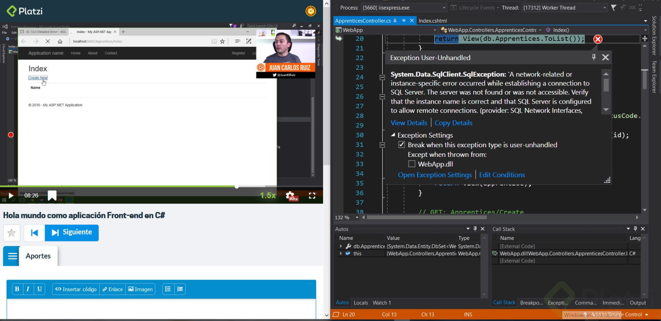Expand the 'this' row in Autos
661x321 pixels.
(341, 253)
